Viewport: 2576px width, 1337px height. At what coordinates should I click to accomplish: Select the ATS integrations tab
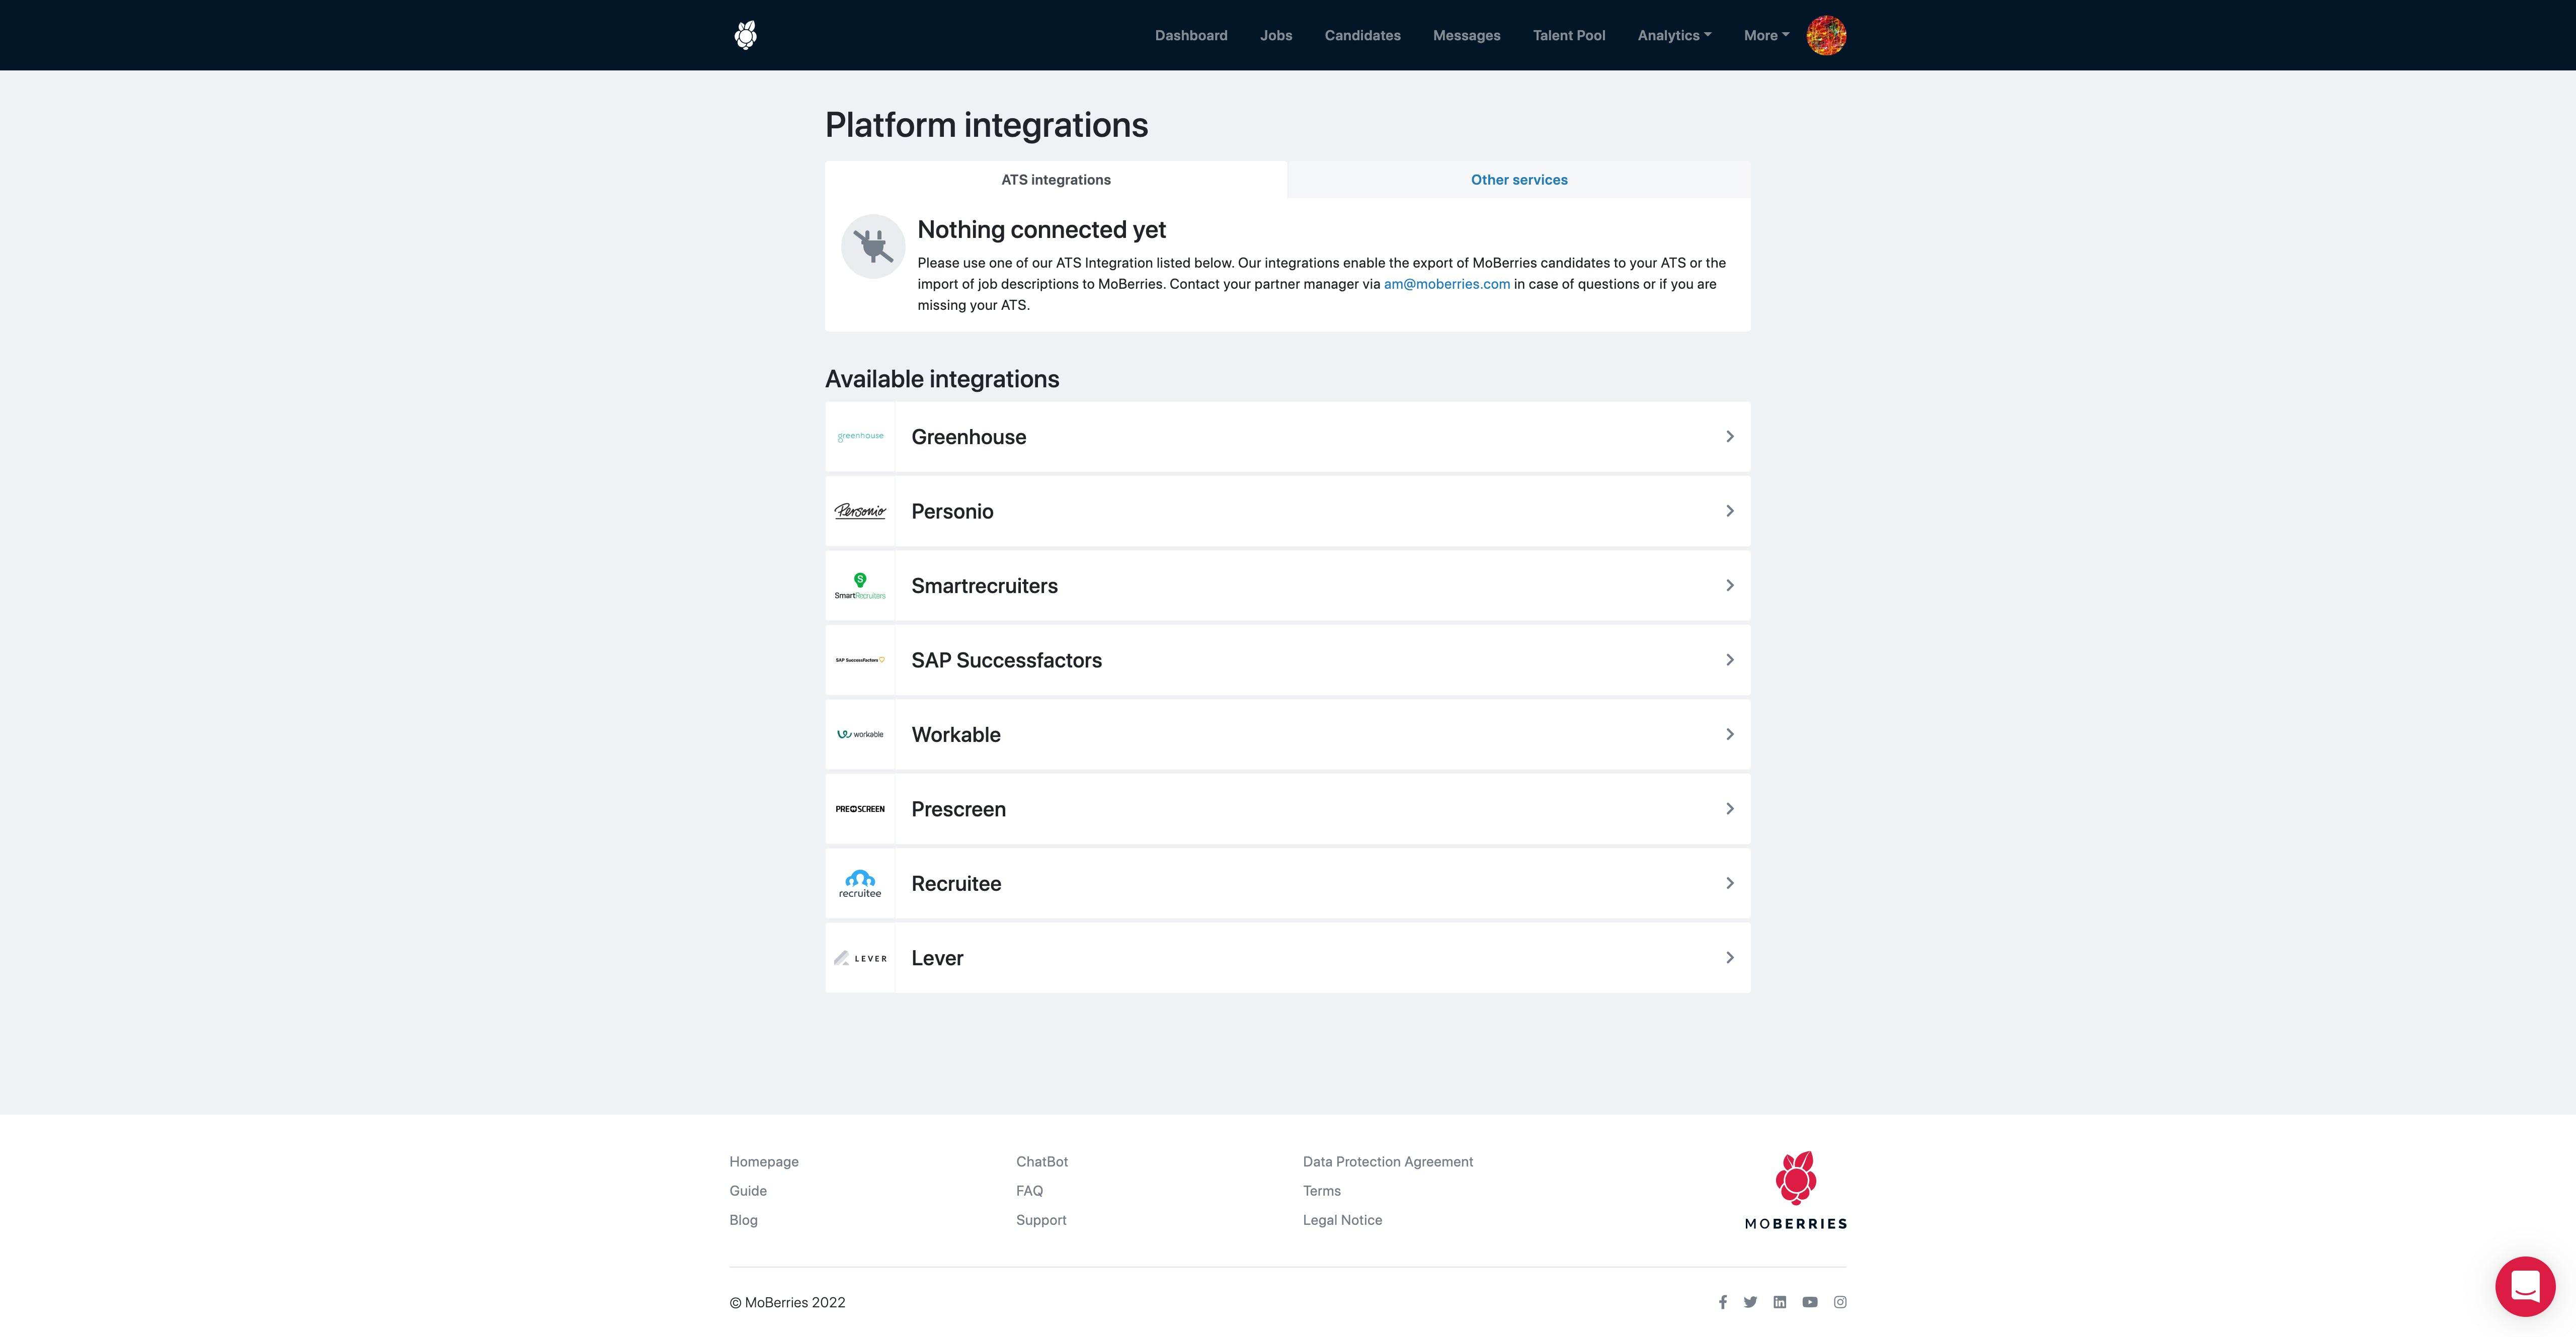pos(1055,180)
